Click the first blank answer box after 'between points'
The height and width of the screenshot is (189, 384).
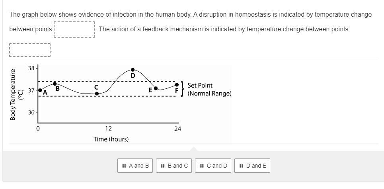tap(74, 29)
